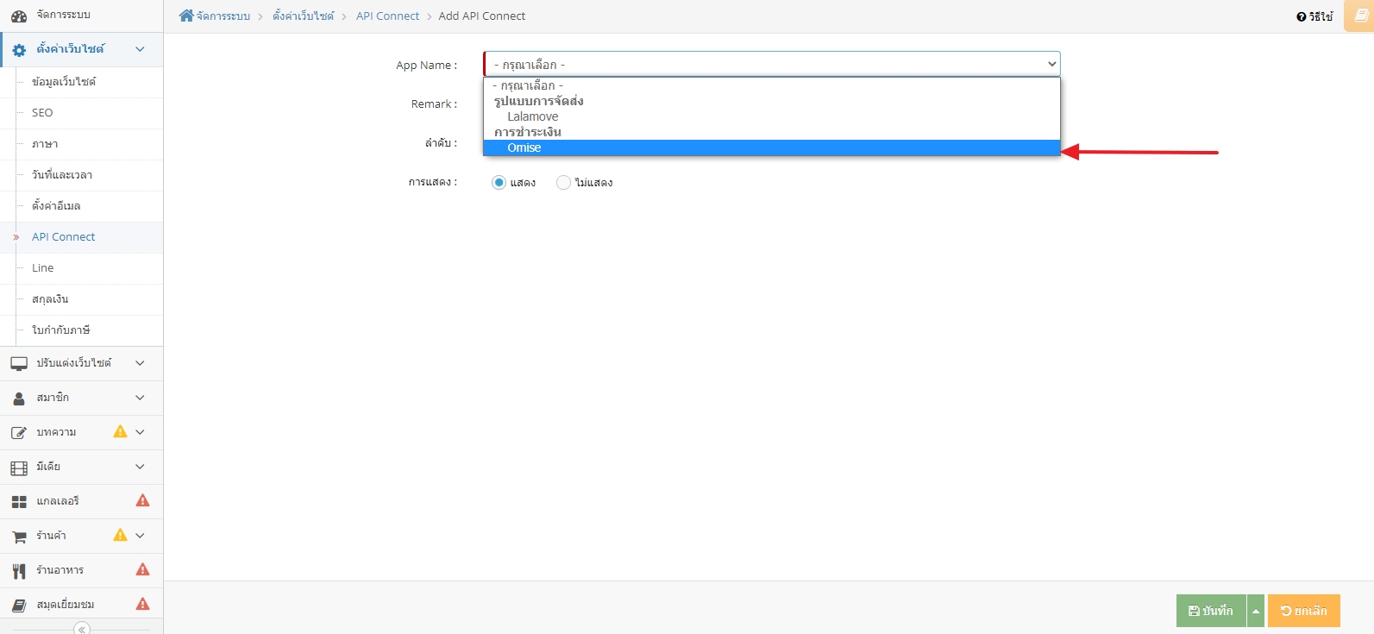Screen dimensions: 1374x634
Task: Click the gear icon beside ตั้งค่าเว็บไซต์
Action: click(x=19, y=50)
